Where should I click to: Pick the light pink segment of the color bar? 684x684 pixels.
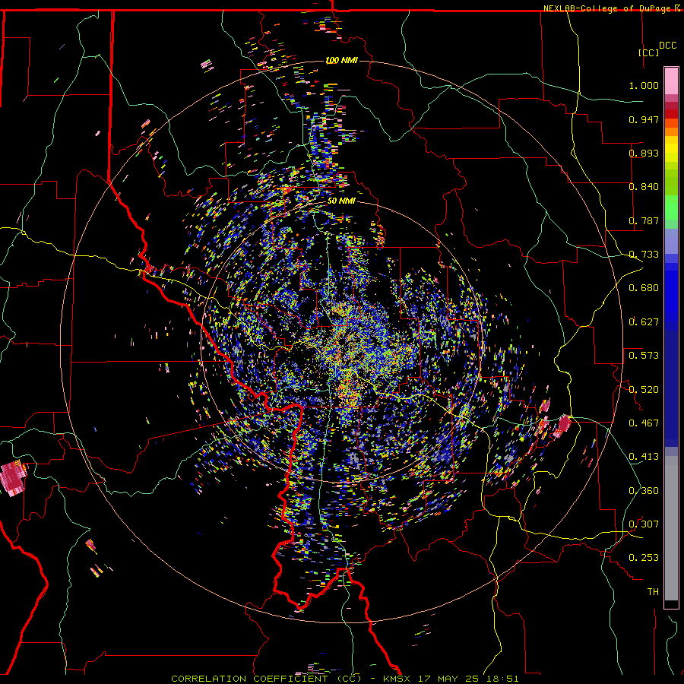pos(671,81)
